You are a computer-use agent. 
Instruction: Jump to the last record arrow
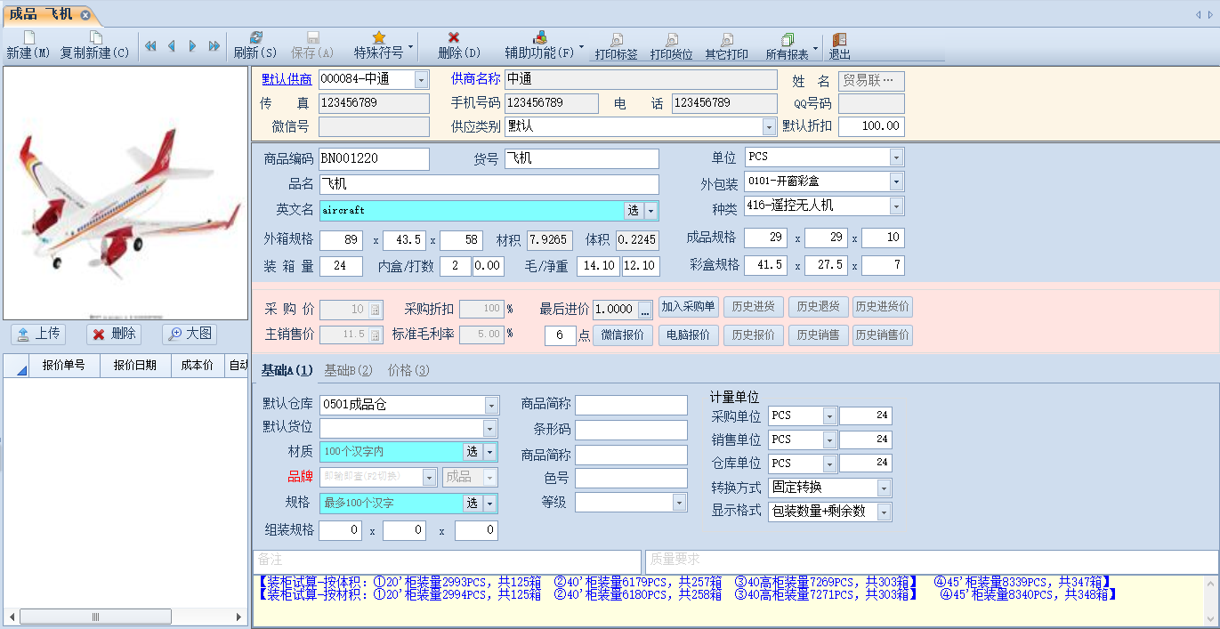[x=214, y=46]
